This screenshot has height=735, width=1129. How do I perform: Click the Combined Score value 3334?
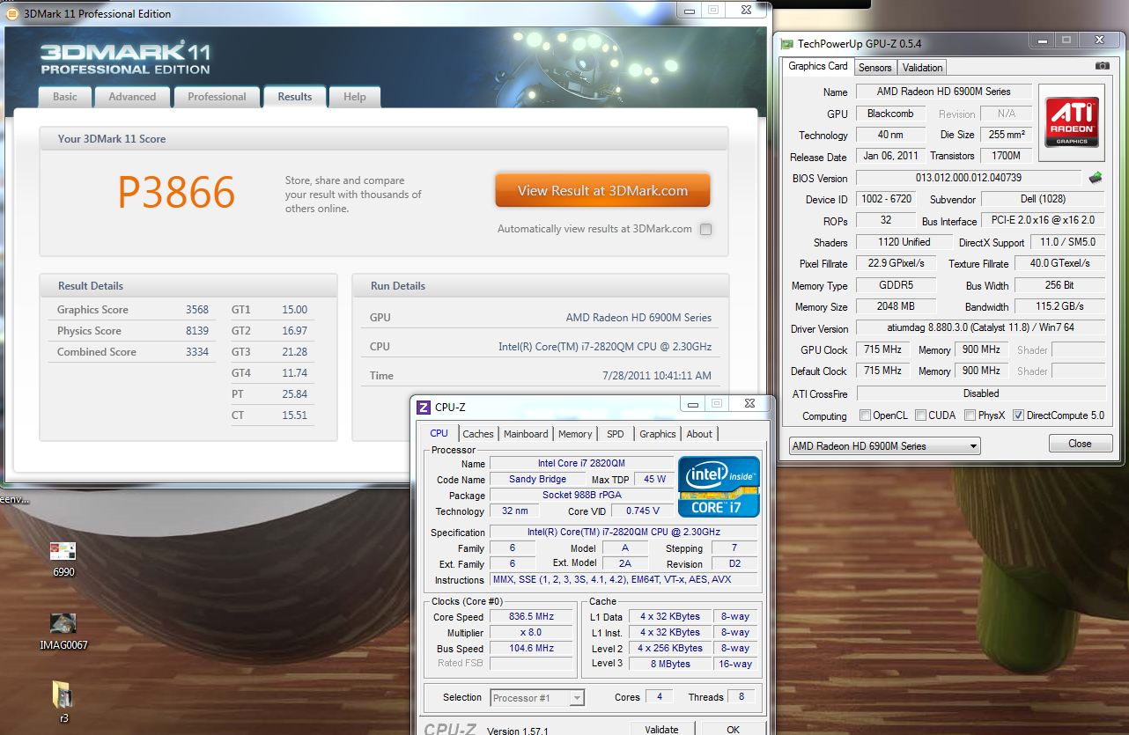[197, 352]
